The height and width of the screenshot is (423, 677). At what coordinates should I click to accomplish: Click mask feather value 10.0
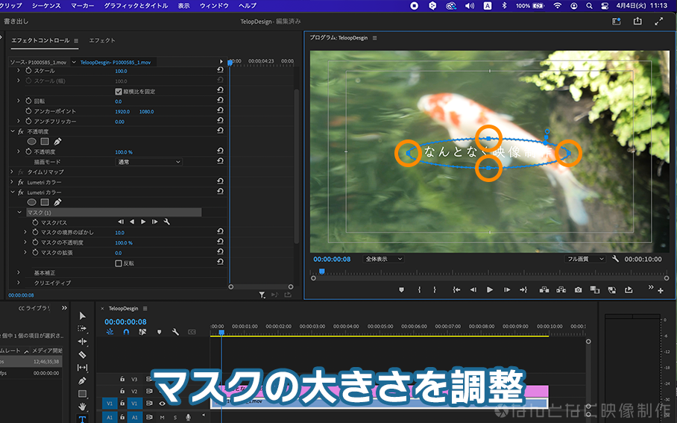[x=119, y=233]
